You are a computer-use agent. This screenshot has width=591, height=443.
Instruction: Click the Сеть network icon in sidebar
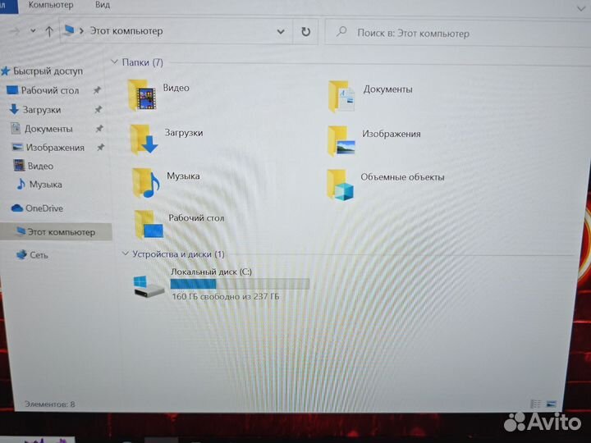pos(21,254)
